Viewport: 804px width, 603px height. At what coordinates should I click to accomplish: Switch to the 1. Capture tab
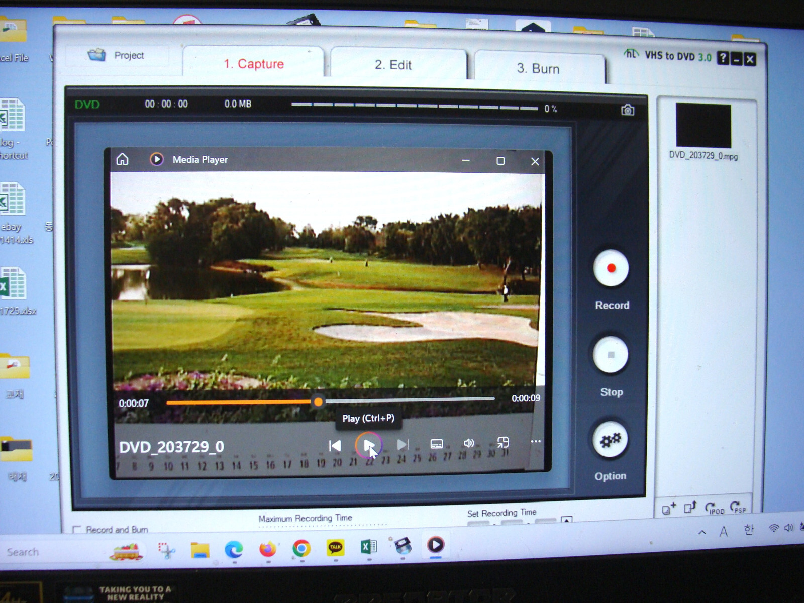[254, 64]
